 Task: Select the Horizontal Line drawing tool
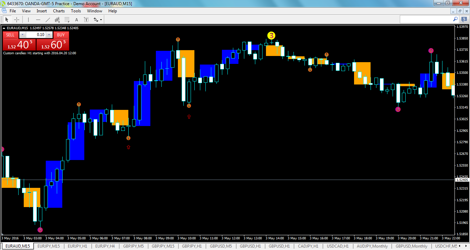38,20
